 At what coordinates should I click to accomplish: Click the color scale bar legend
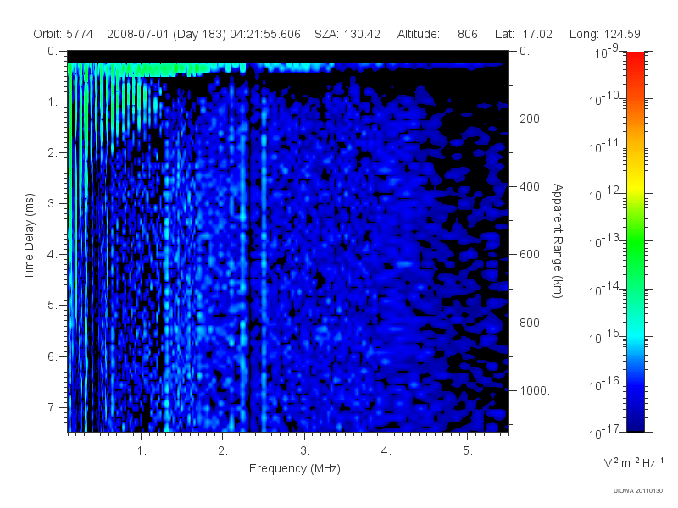pos(635,241)
